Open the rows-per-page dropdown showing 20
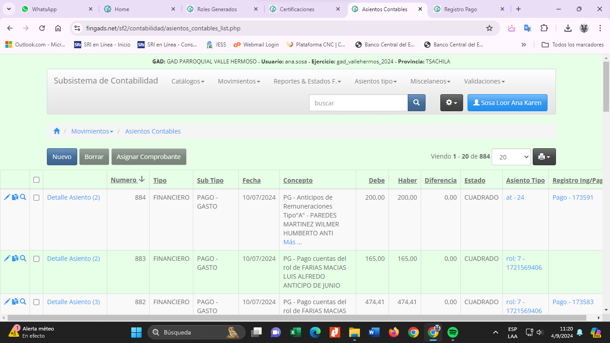610x343 pixels. coord(511,157)
